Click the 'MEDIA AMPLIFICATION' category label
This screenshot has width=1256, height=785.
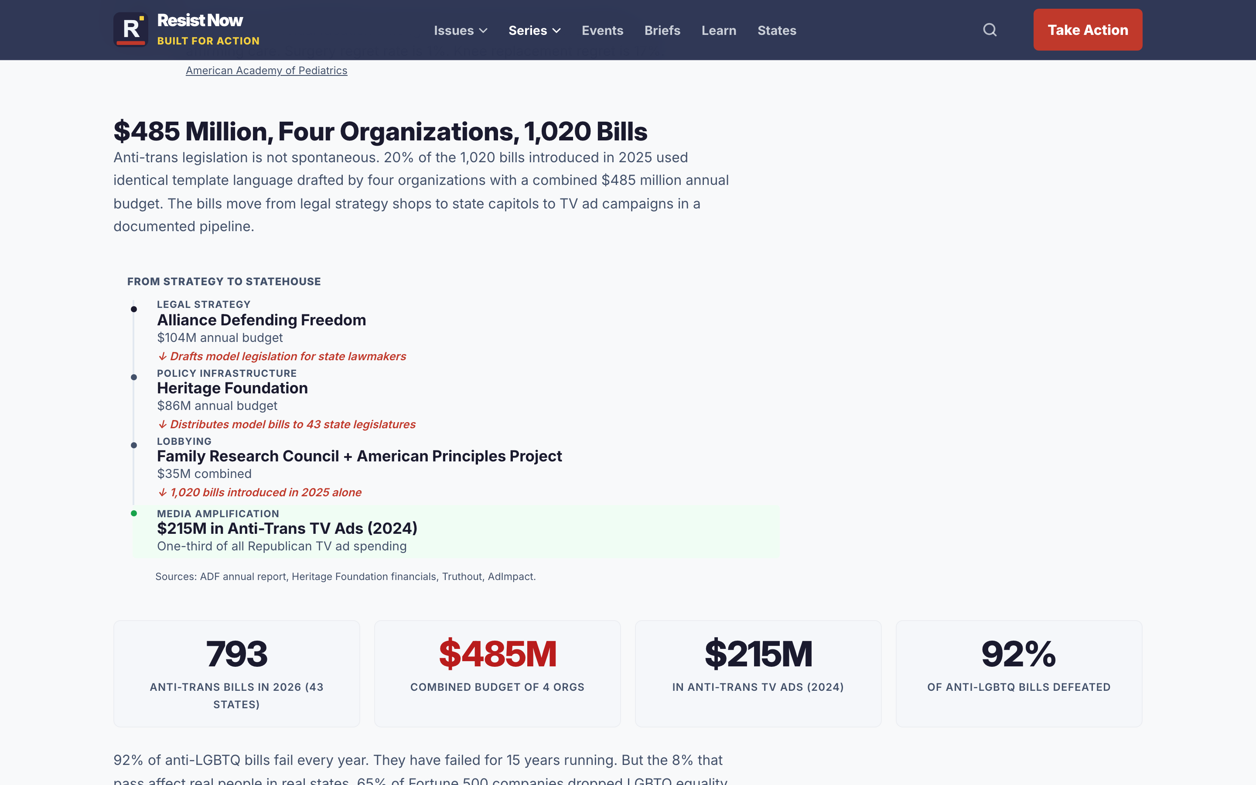(x=218, y=514)
